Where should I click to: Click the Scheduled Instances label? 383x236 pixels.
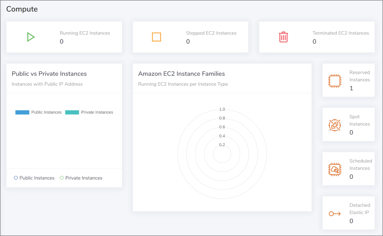point(361,165)
